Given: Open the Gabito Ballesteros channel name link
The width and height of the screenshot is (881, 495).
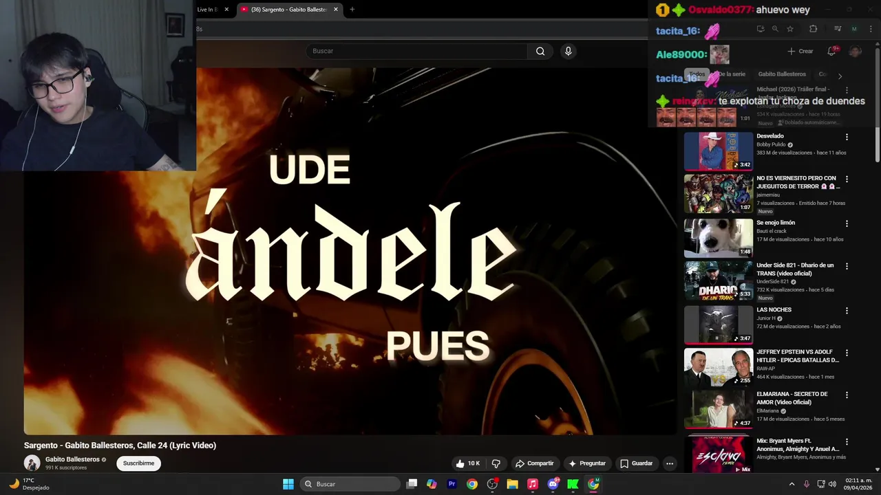Looking at the screenshot, I should pyautogui.click(x=72, y=459).
